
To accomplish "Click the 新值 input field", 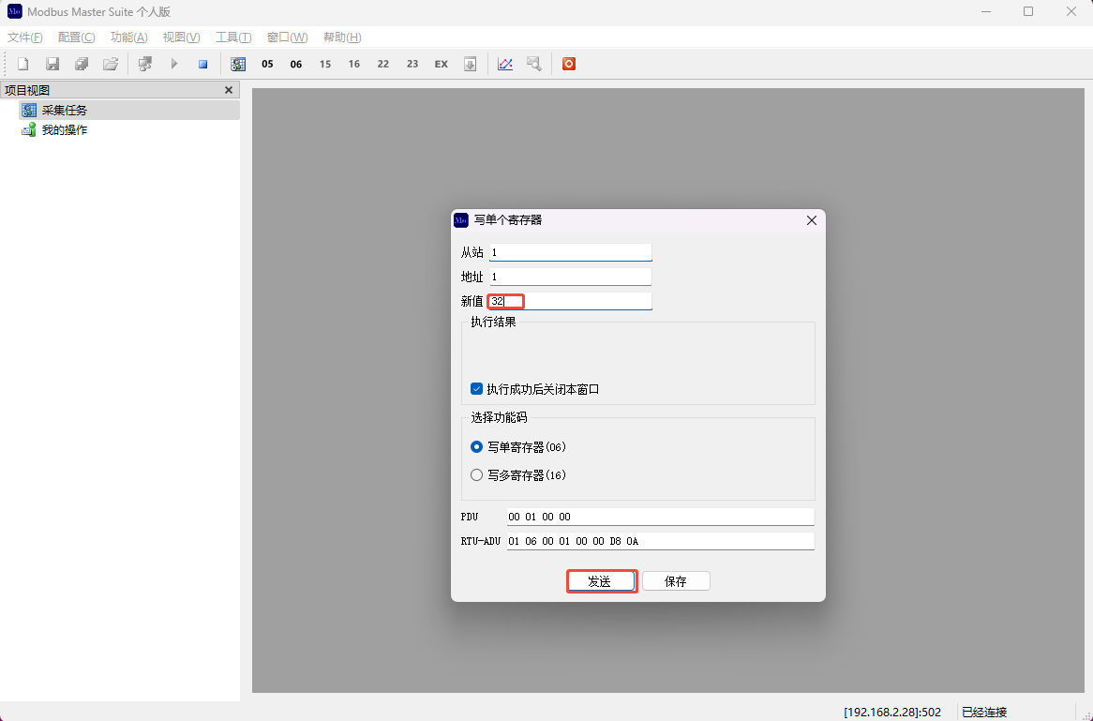I will (x=570, y=302).
